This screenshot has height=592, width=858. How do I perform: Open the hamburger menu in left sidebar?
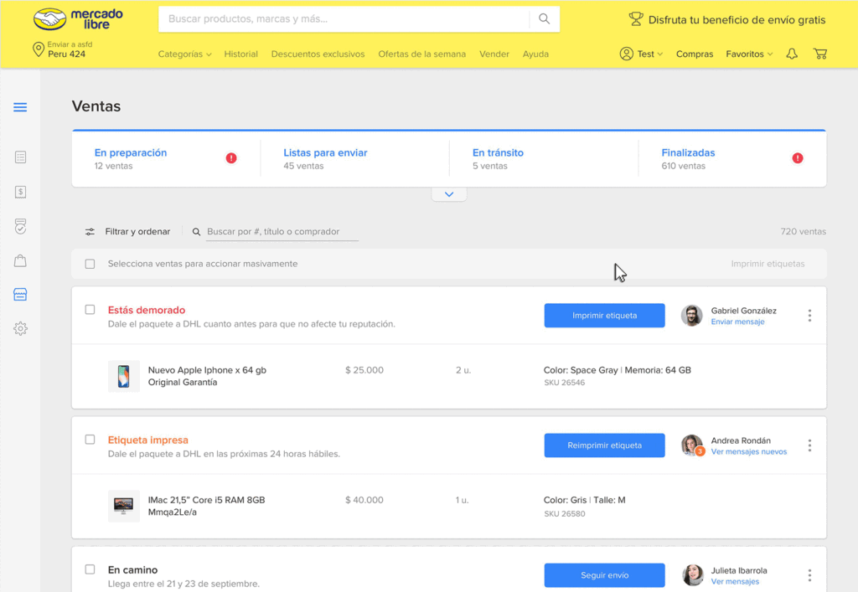[x=20, y=107]
